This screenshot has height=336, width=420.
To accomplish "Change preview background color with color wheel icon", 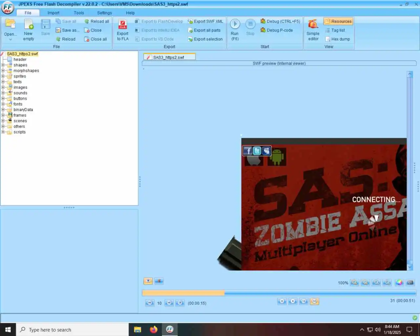I will [x=399, y=283].
